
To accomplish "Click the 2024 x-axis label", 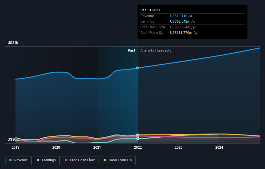I will click(x=219, y=147).
